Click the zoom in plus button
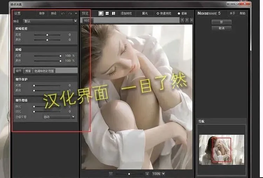 147,174
